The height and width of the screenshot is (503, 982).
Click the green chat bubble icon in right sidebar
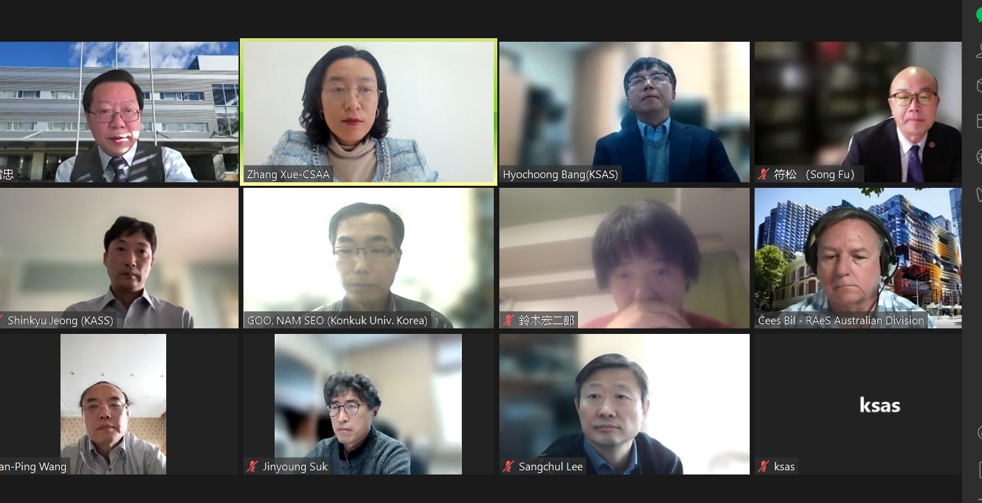[979, 15]
